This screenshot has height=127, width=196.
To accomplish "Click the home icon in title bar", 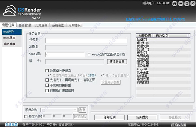I will [175, 4].
